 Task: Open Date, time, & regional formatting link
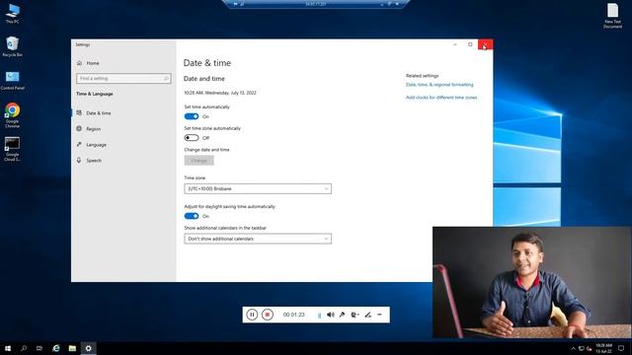(439, 85)
